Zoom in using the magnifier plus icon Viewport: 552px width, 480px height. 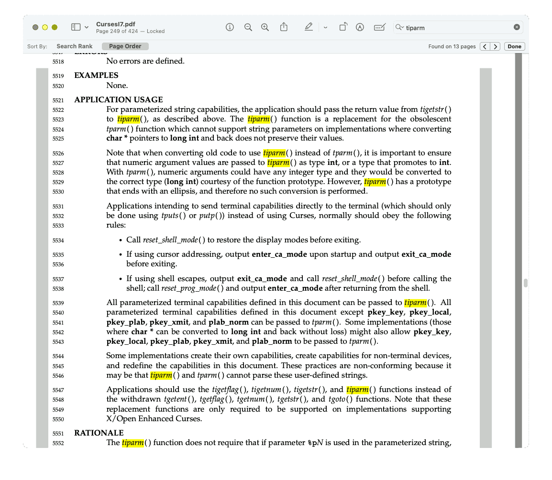pyautogui.click(x=265, y=27)
